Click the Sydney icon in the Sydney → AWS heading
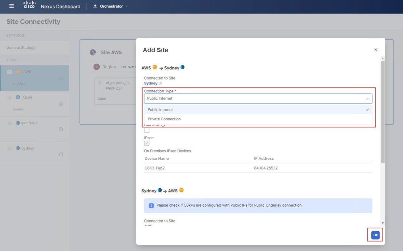This screenshot has width=403, height=251. [160, 190]
